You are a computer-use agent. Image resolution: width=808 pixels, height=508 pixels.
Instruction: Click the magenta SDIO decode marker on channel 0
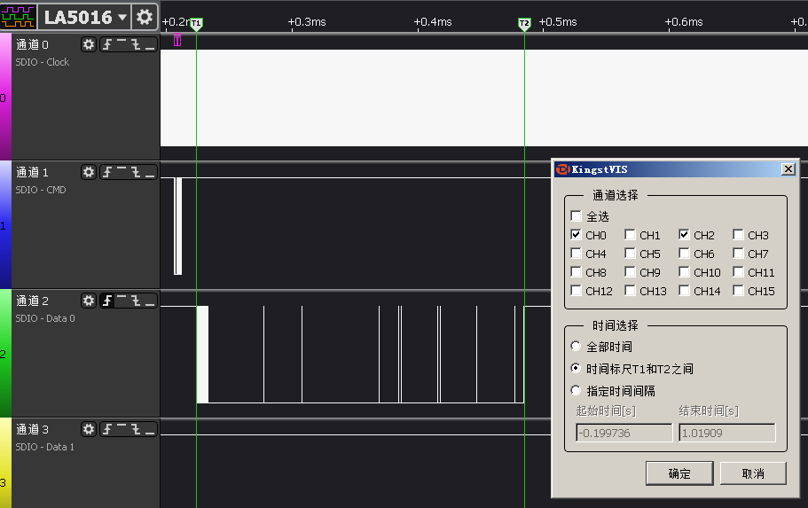(x=177, y=40)
